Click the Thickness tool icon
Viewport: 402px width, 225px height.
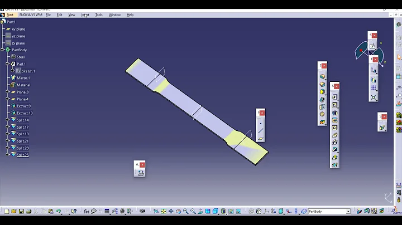322,107
